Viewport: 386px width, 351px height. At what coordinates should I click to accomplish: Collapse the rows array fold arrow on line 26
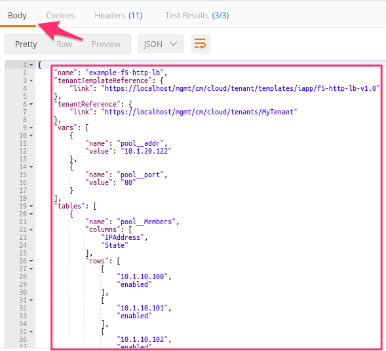click(31, 261)
